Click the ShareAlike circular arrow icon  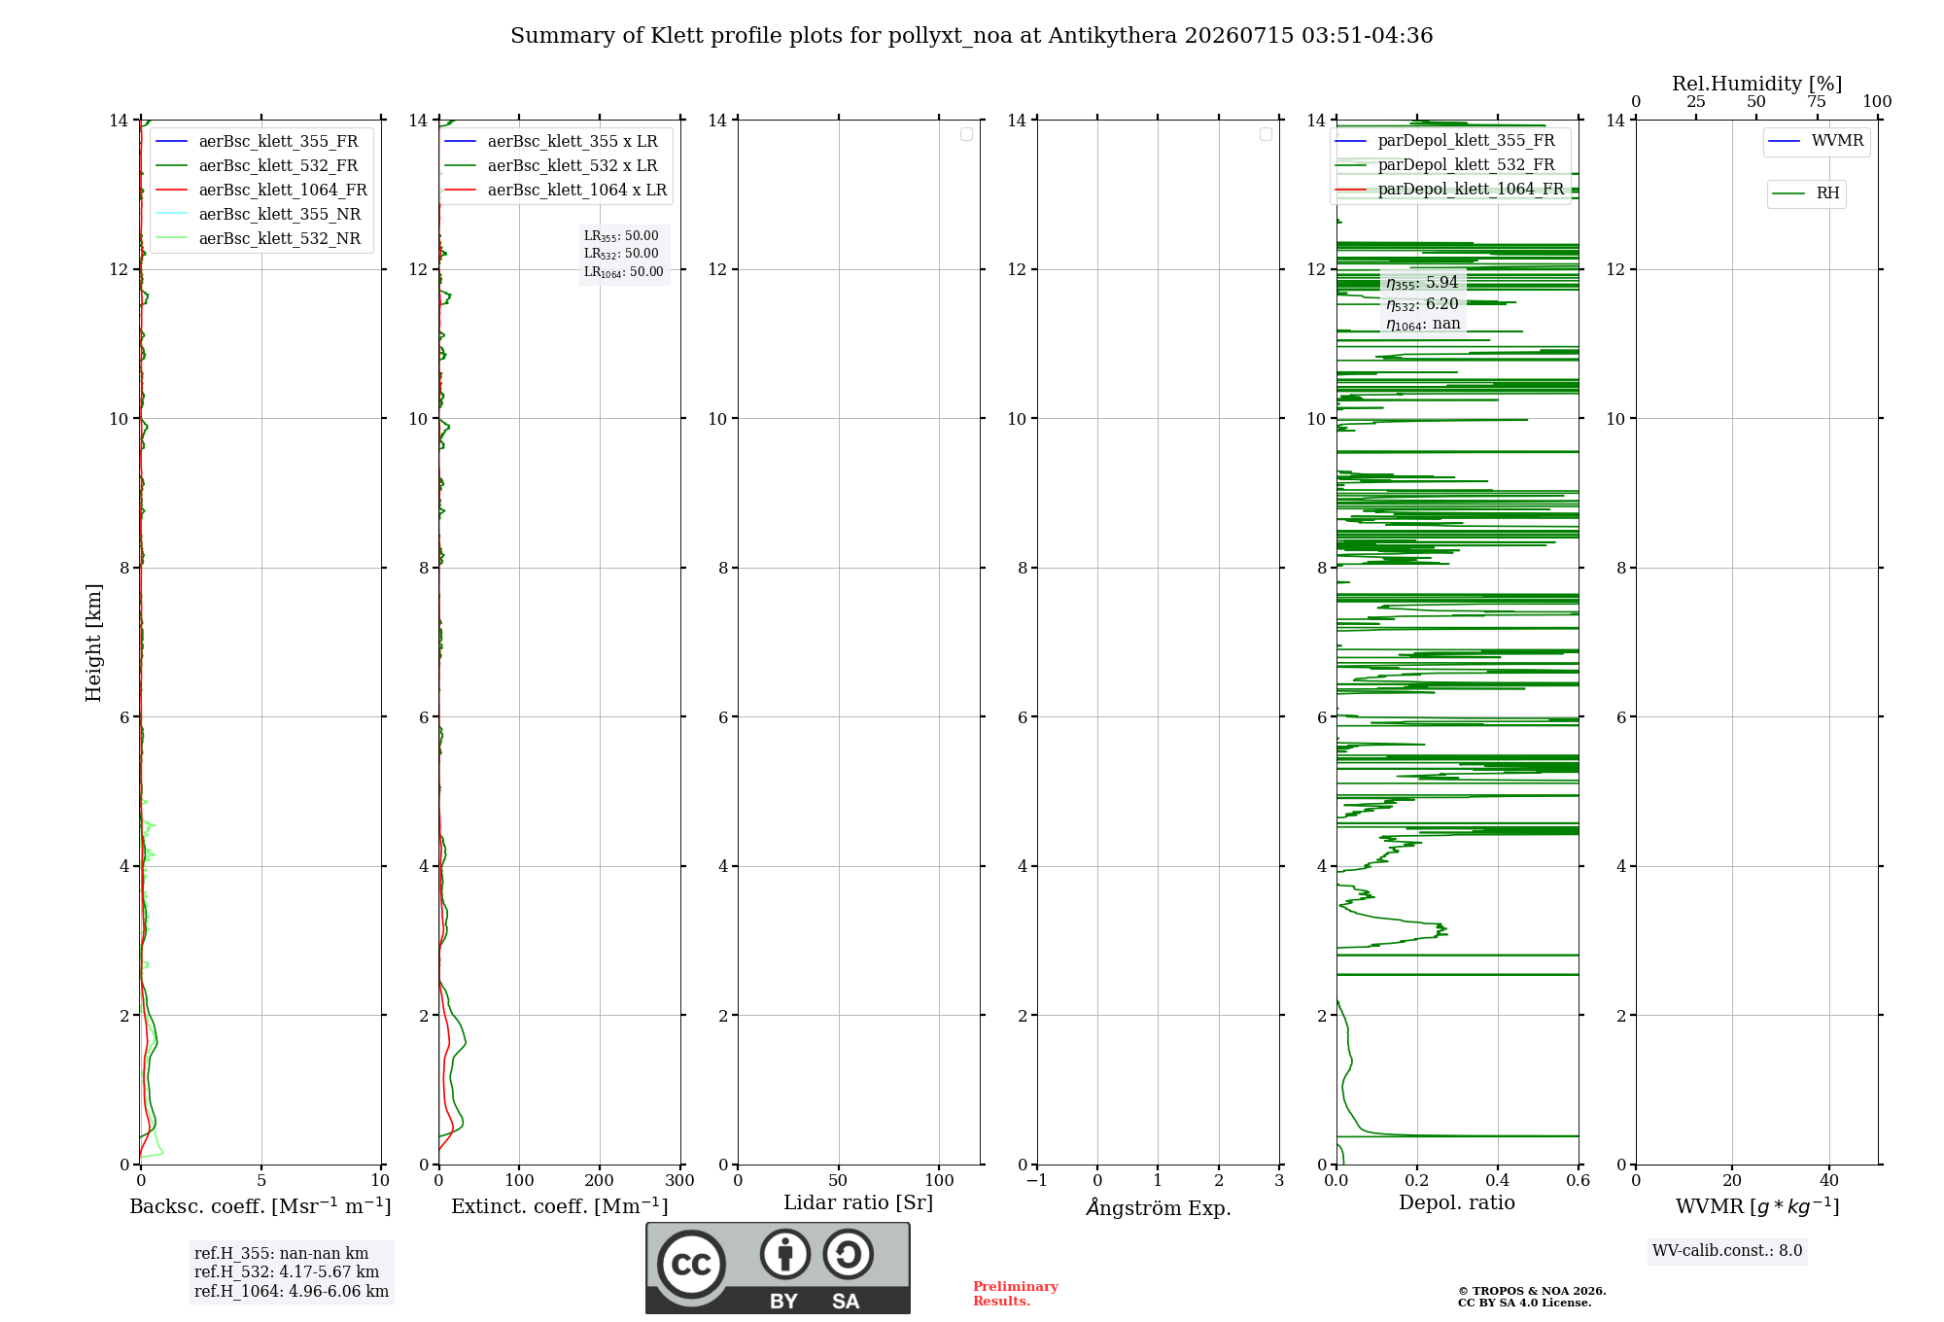[848, 1255]
